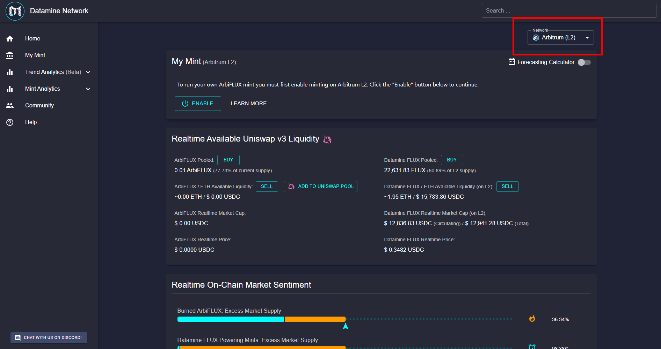Click the $ 0.3482 USDC FLUX price
Screen dimensions: 661x349
point(404,250)
